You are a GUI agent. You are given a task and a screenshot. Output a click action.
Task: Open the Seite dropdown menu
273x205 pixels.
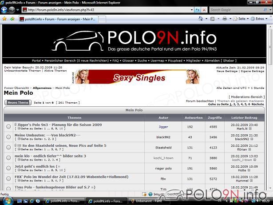pyautogui.click(x=241, y=19)
